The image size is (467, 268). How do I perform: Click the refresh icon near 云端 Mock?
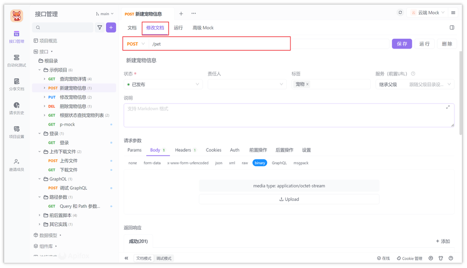pos(400,13)
